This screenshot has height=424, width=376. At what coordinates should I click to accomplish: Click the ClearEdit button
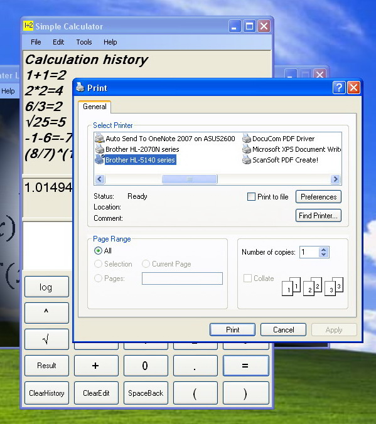[x=96, y=393]
